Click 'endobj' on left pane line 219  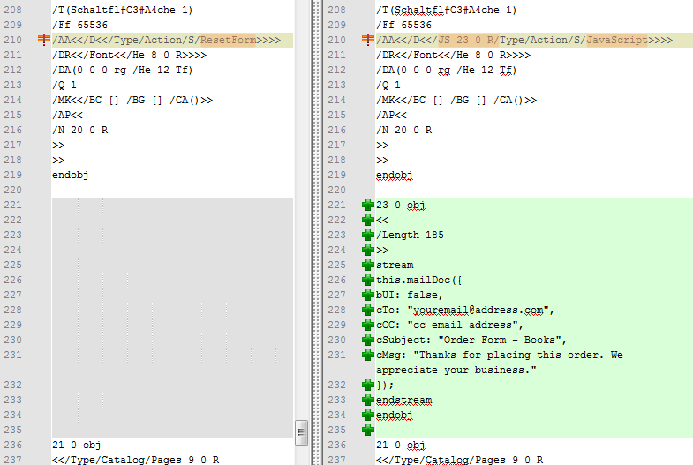pyautogui.click(x=71, y=175)
